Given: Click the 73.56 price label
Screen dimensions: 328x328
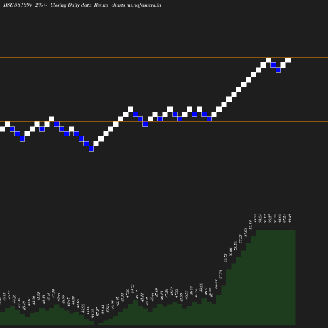Looking at the screenshot, I should [236, 245].
